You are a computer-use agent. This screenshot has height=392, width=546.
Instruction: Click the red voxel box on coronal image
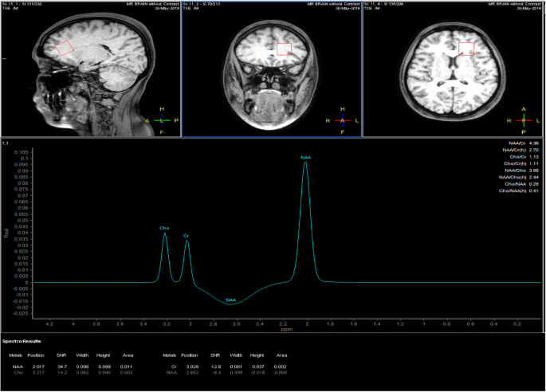click(284, 49)
